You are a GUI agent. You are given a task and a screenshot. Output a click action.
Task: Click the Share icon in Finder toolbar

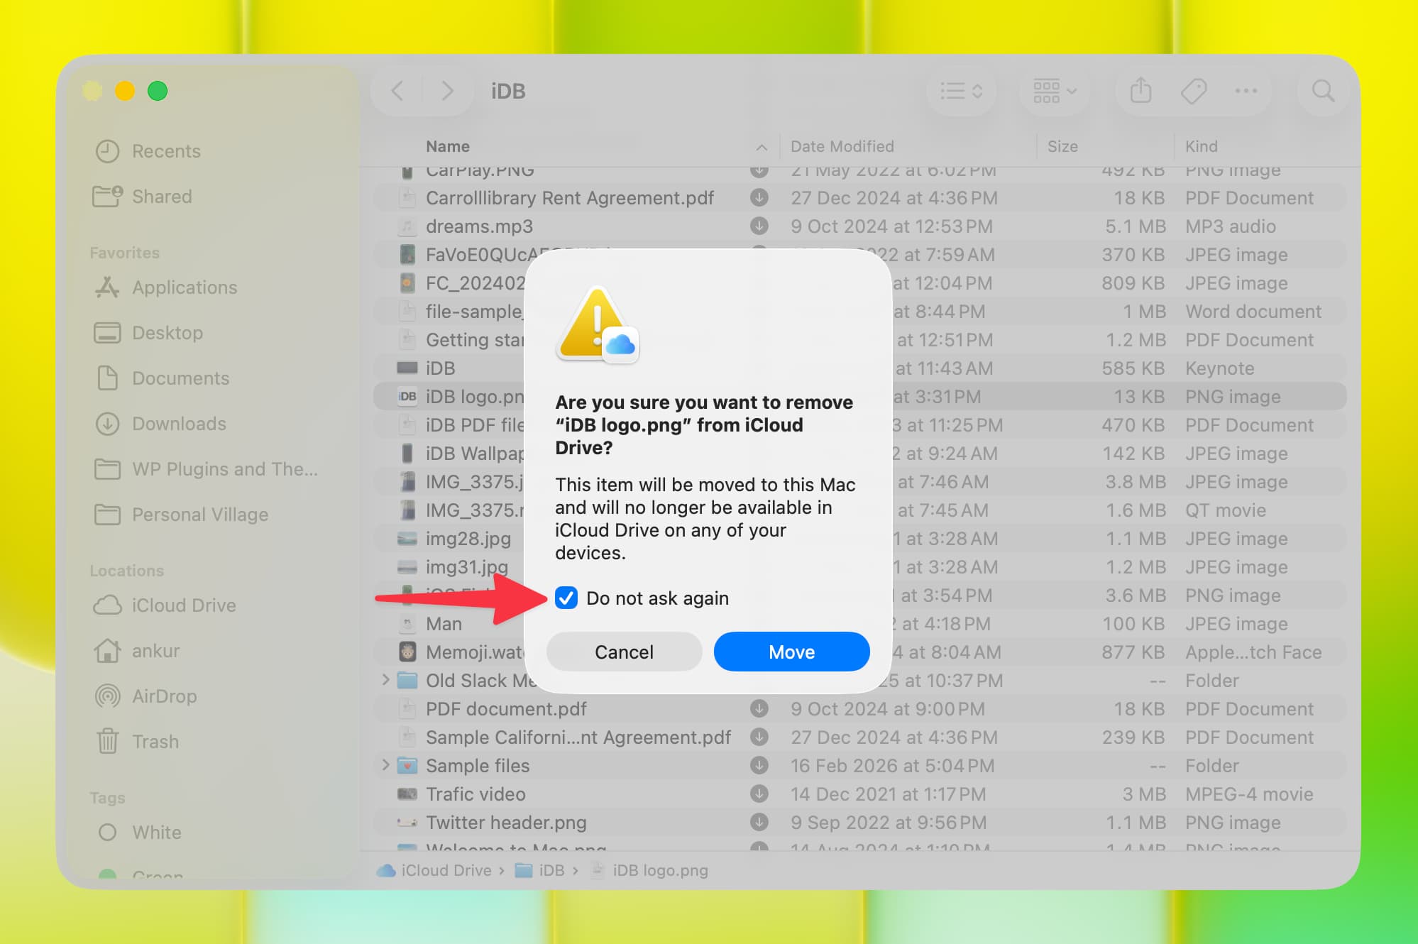(x=1141, y=91)
